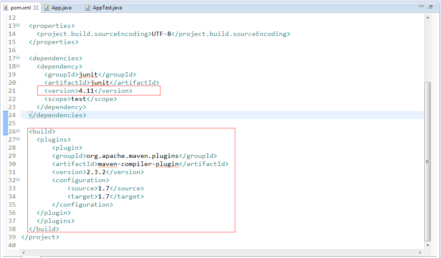Click the closing </plugins> tag on line 37
The height and width of the screenshot is (258, 441).
56,221
